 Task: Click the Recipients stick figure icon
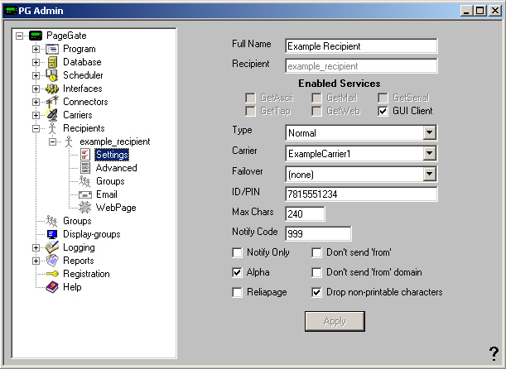[x=52, y=128]
